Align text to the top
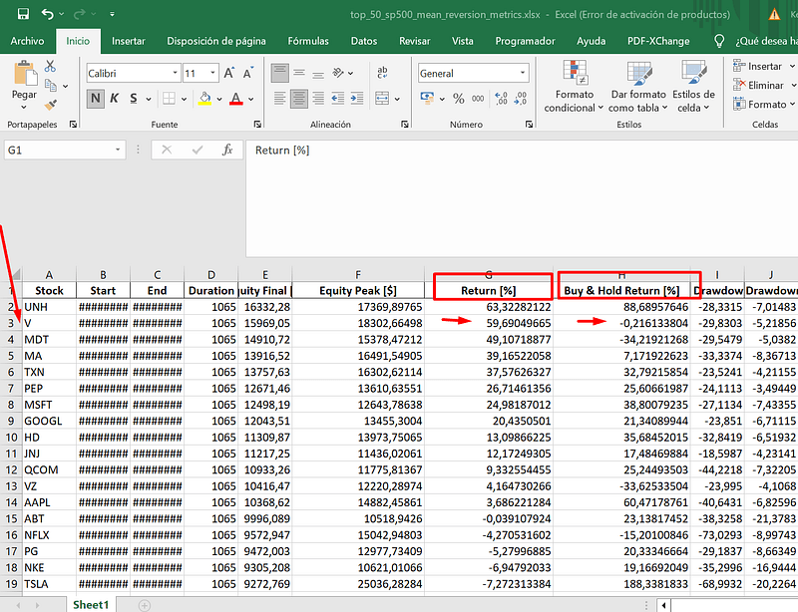 280,73
